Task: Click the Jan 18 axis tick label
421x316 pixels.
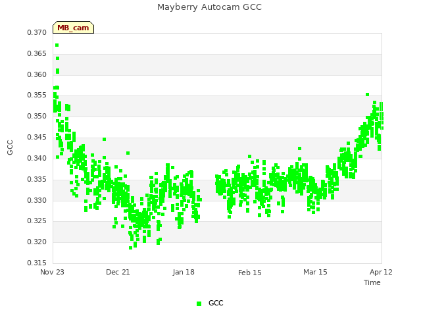Action: [x=184, y=272]
